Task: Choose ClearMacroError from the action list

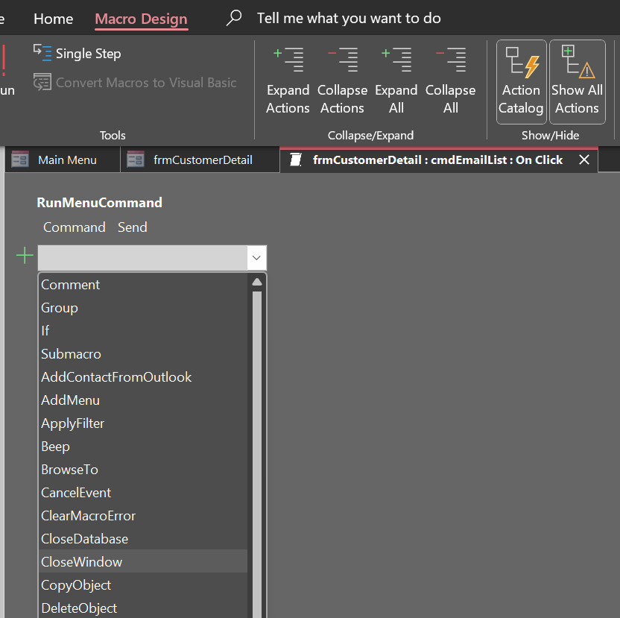Action: tap(143, 516)
